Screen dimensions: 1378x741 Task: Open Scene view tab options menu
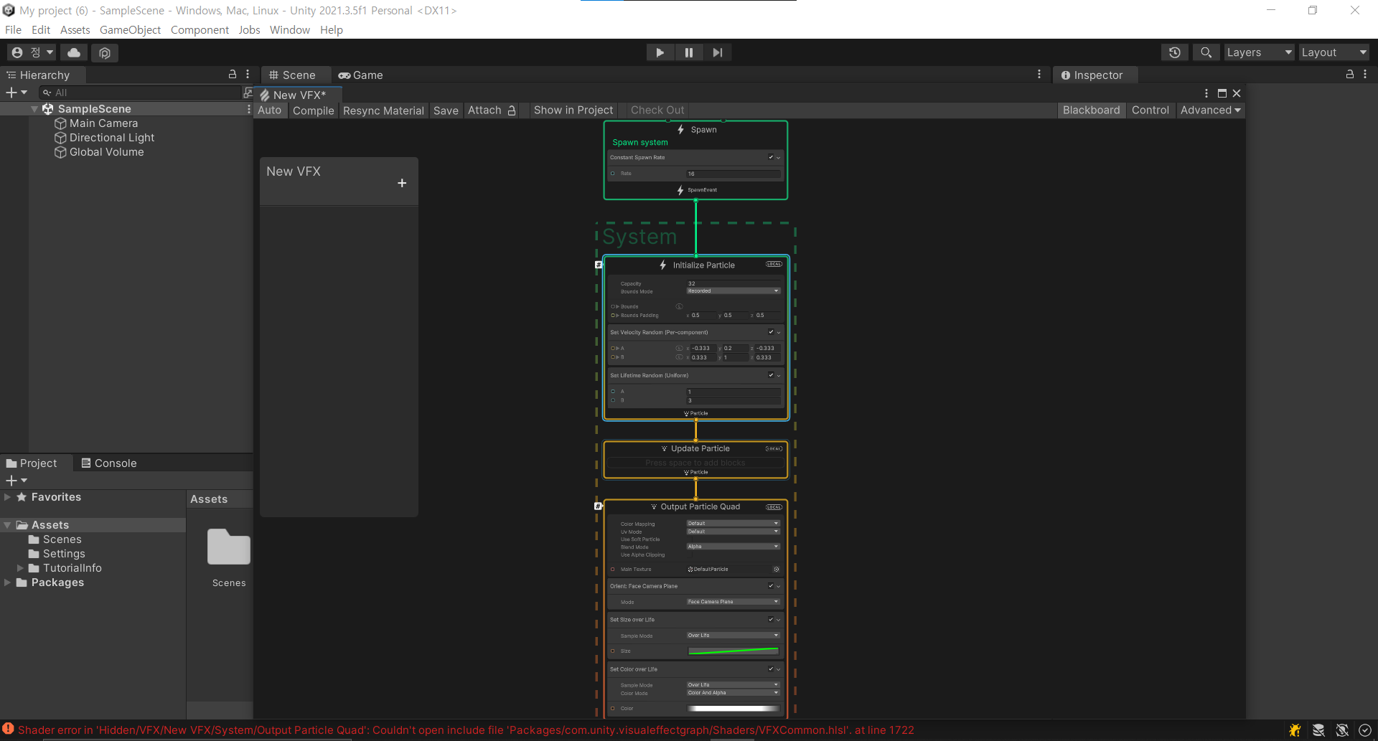1039,74
